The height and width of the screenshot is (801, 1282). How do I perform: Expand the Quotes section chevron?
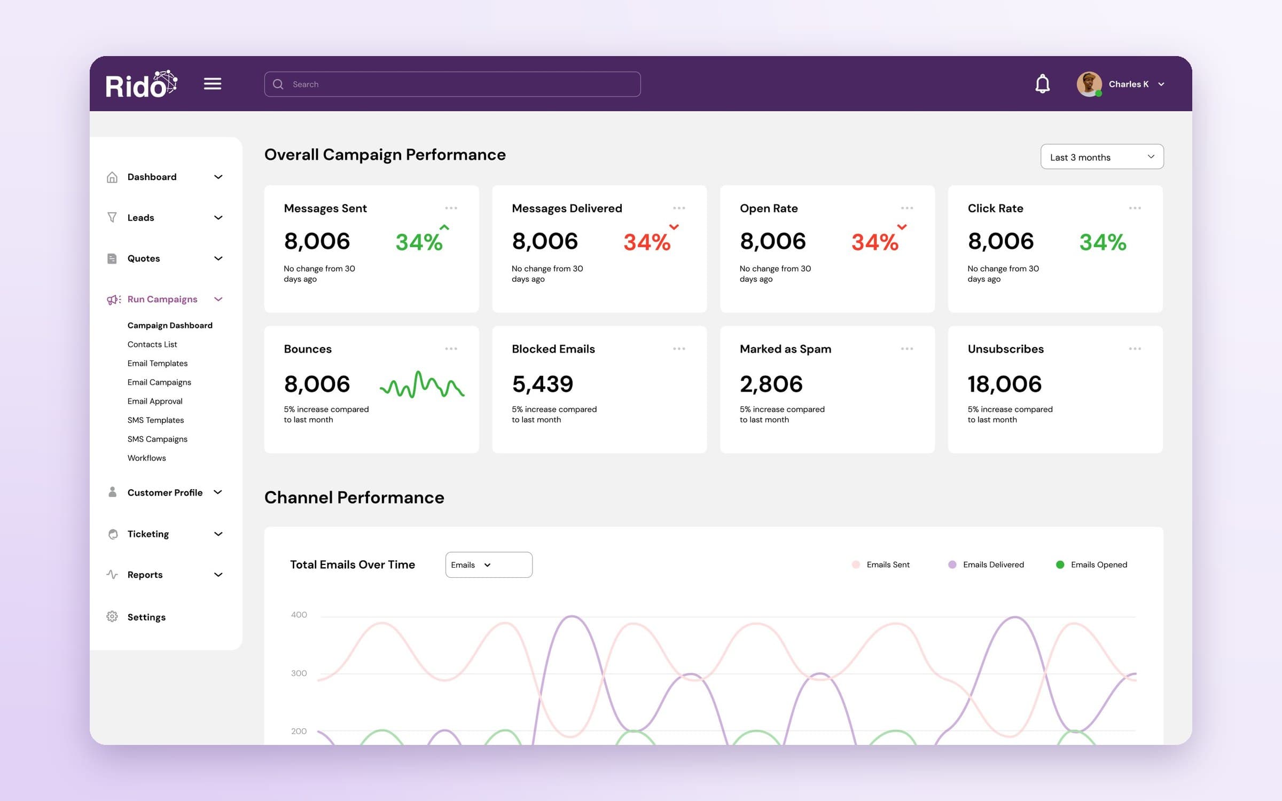click(218, 258)
